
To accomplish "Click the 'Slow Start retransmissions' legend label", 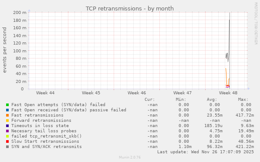I will click(45, 141).
